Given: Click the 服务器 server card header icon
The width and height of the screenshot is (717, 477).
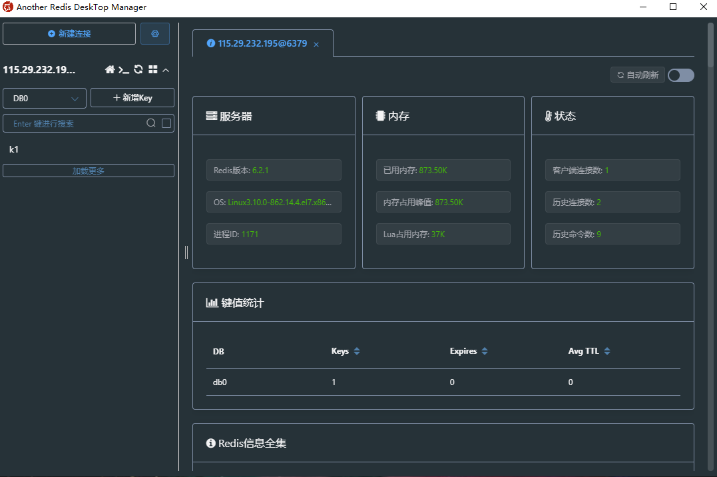Looking at the screenshot, I should click(211, 116).
